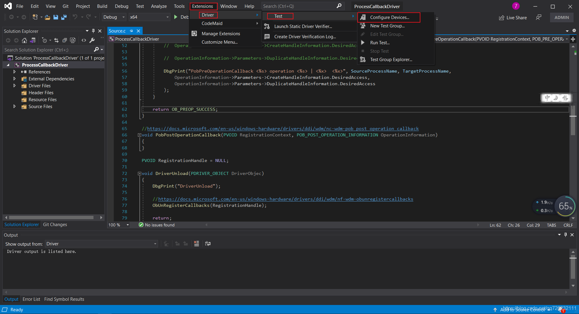
Task: Toggle pin on the Source.c tab
Action: 131,31
